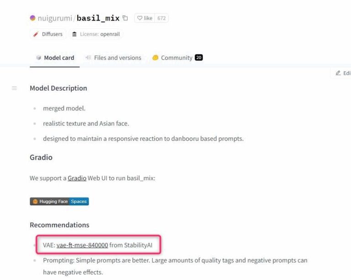The image size is (351, 280).
Task: Click the License: openrail tag
Action: tap(97, 34)
